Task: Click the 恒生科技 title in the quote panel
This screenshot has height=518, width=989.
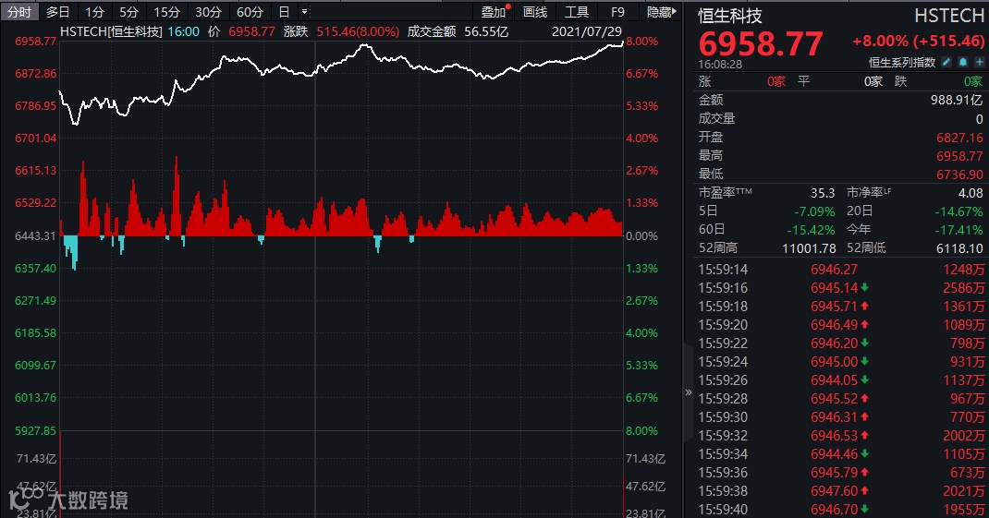Action: tap(730, 15)
